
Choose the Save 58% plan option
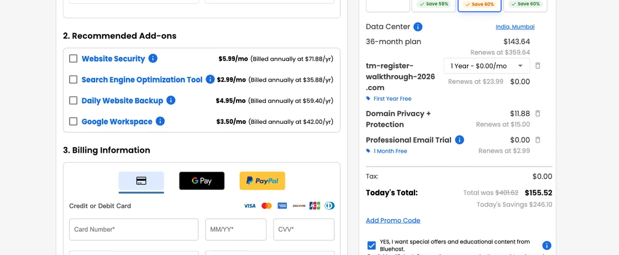[x=433, y=5]
